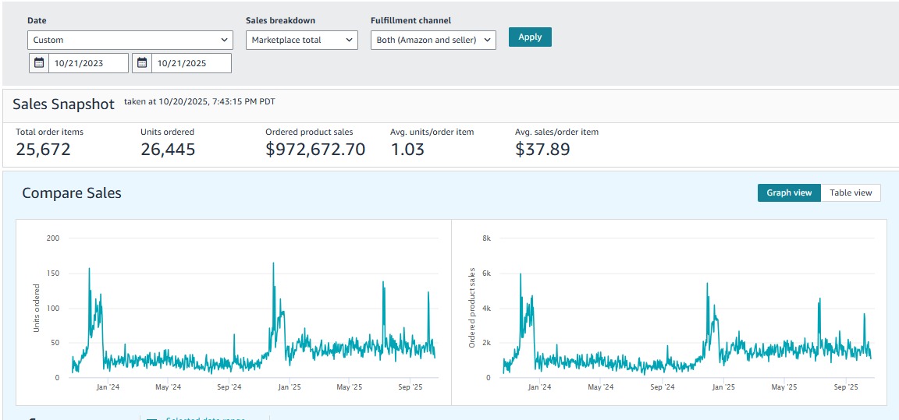This screenshot has width=899, height=420.
Task: Click the Compare Sales heading
Action: 72,193
